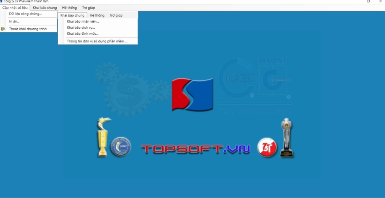Close the application window
Viewport: 385px width, 198px height.
[x=380, y=1]
